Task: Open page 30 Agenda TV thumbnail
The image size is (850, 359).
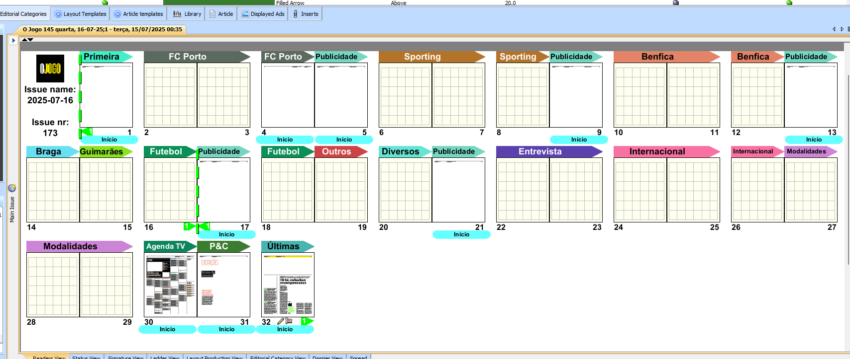Action: [x=170, y=285]
